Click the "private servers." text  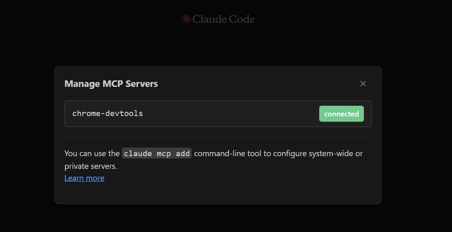coord(91,166)
